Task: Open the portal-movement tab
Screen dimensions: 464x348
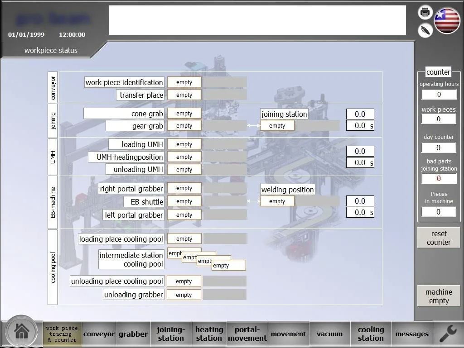Action: click(x=247, y=334)
